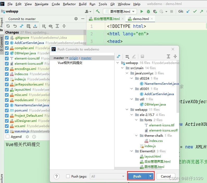Click the Cancel button in push dialog
This screenshot has height=183, width=207.
[x=166, y=176]
